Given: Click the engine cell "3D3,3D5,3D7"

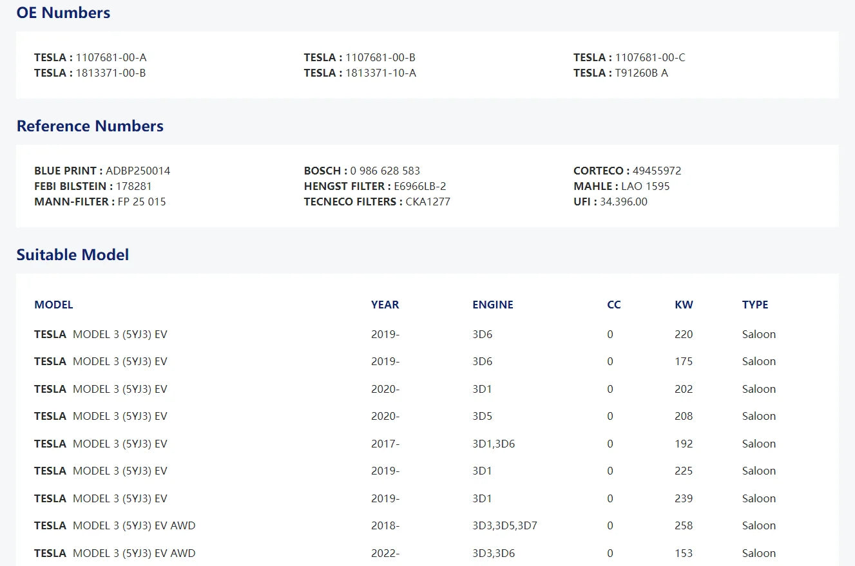Looking at the screenshot, I should pyautogui.click(x=505, y=525).
